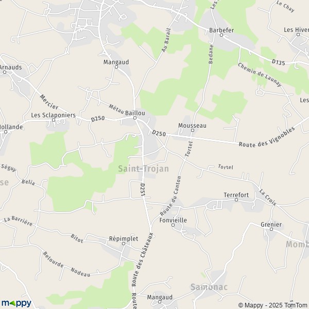
Task: Select the Terrefort place marker
Action: pyautogui.click(x=236, y=200)
